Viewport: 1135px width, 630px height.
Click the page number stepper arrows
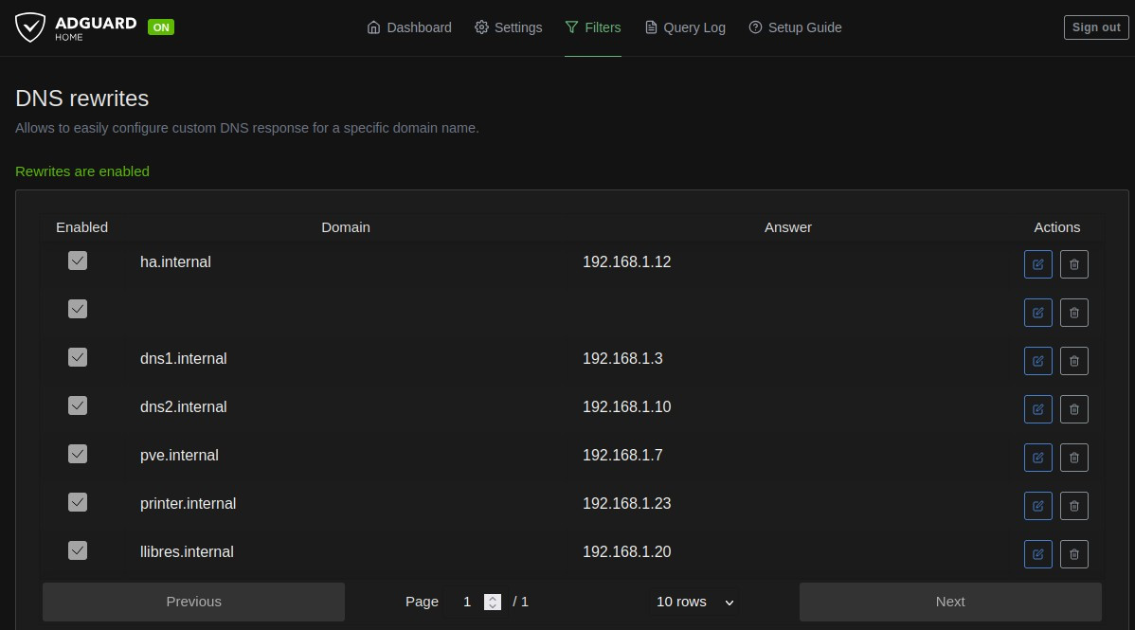[493, 602]
